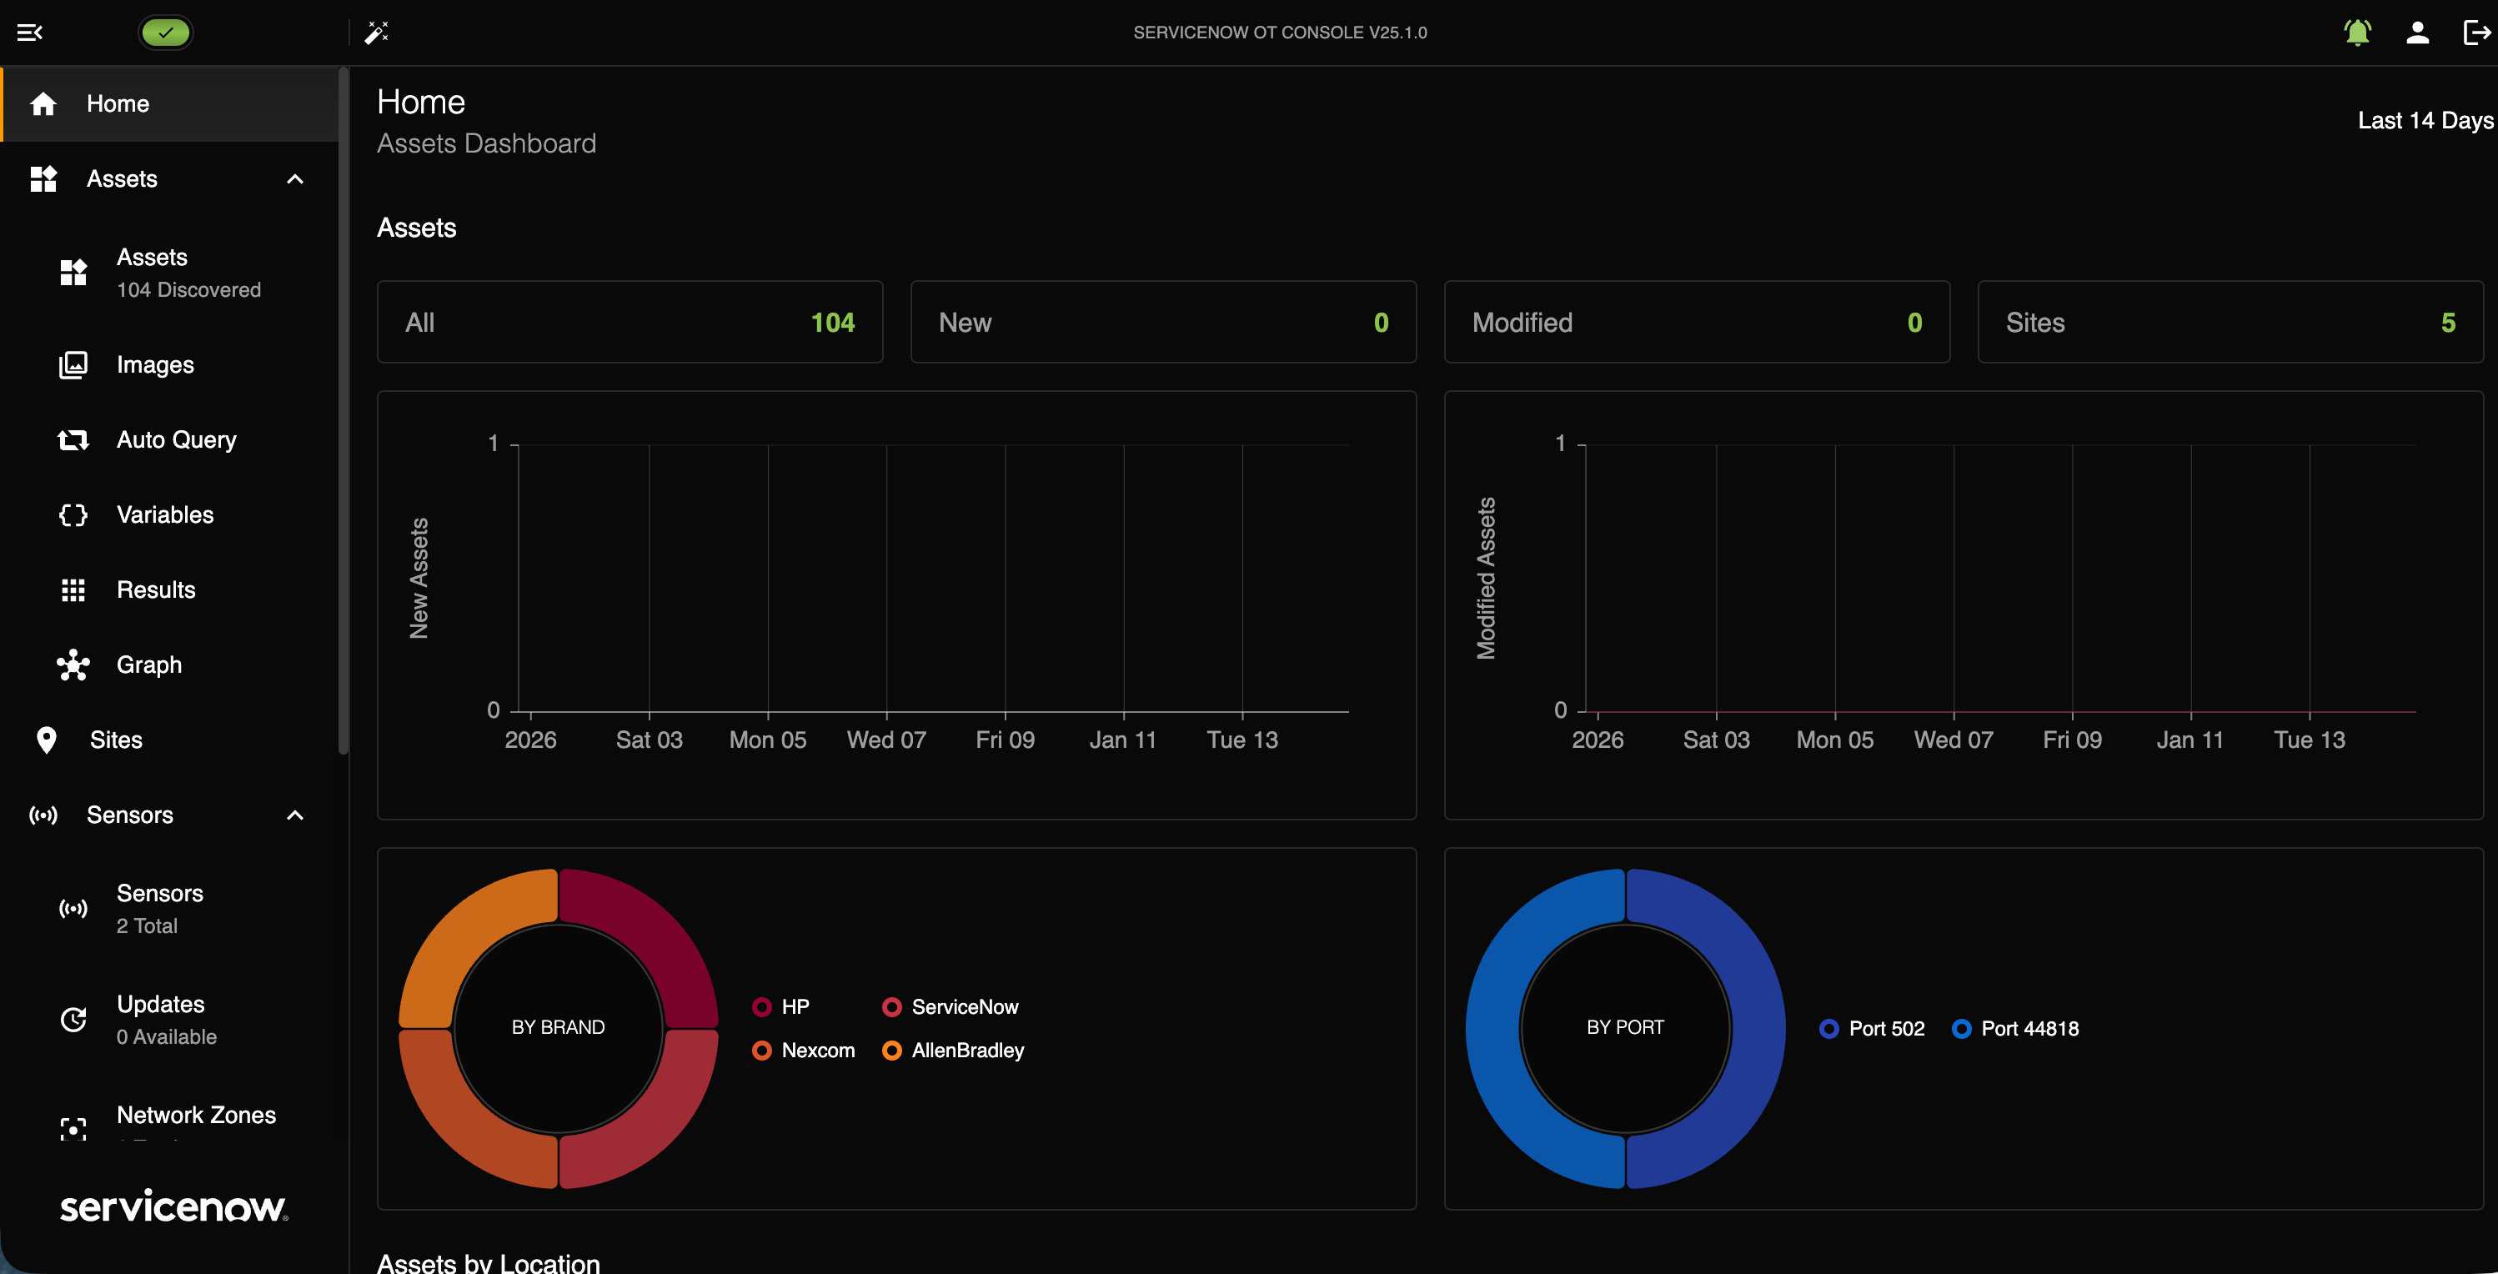Click the Sites map pin icon
2498x1274 pixels.
pyautogui.click(x=47, y=740)
